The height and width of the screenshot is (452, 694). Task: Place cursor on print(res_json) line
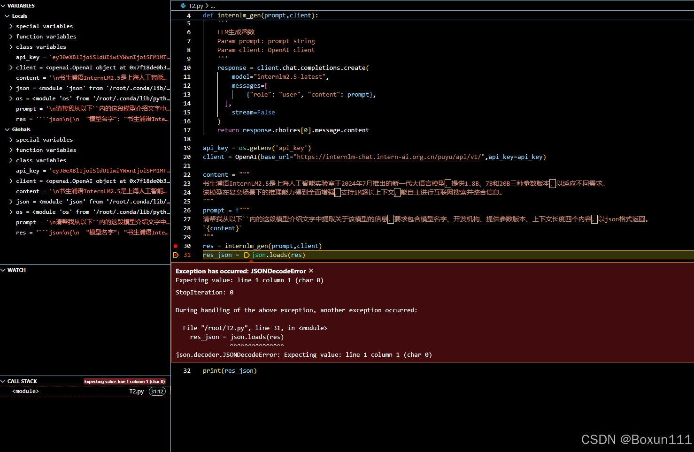(230, 371)
